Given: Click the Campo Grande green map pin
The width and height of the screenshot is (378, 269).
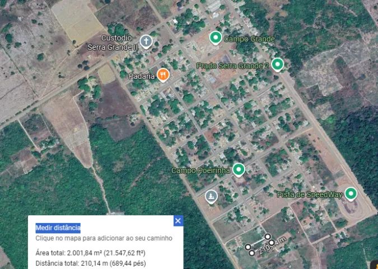Looking at the screenshot, I should coord(216,38).
